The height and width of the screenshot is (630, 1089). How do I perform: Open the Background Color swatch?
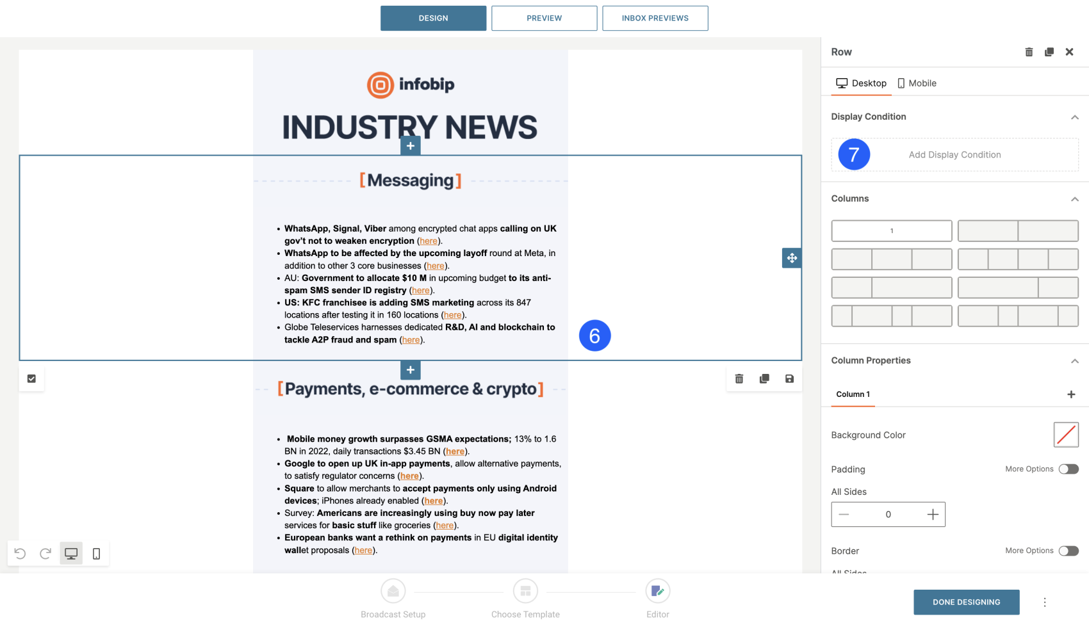[1066, 435]
